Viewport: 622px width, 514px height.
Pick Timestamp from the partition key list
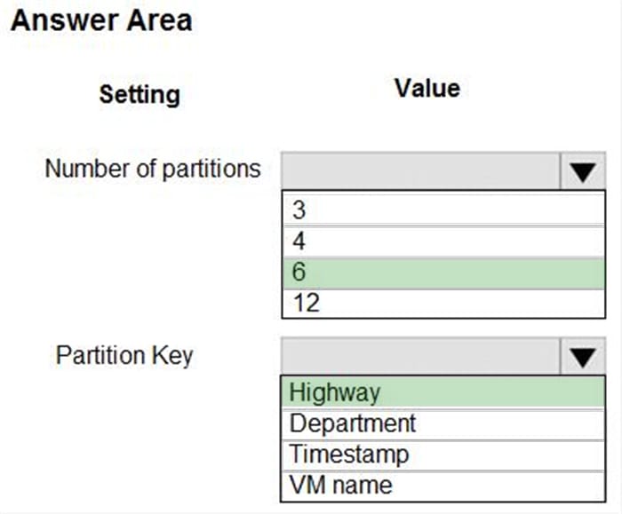coord(443,455)
